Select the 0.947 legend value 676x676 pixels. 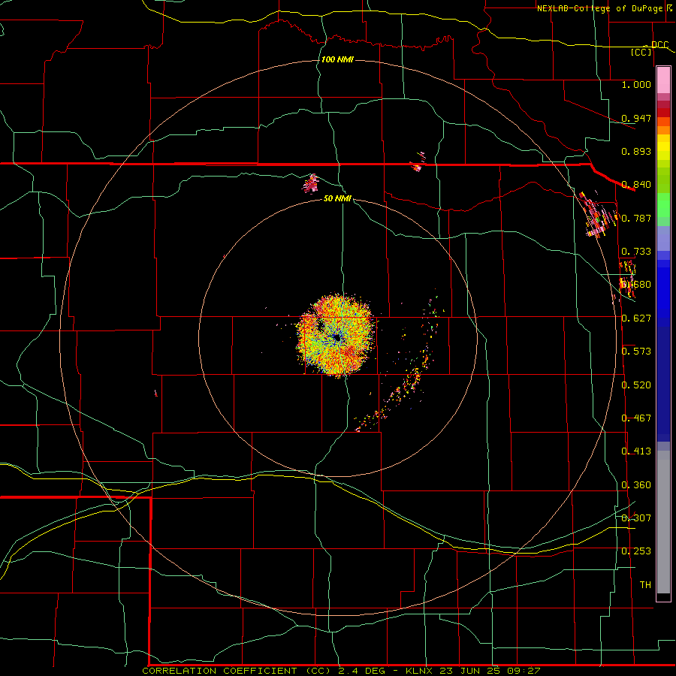click(636, 118)
